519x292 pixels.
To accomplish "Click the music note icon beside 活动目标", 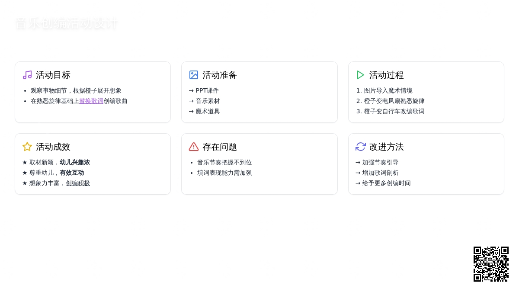I will pos(27,75).
